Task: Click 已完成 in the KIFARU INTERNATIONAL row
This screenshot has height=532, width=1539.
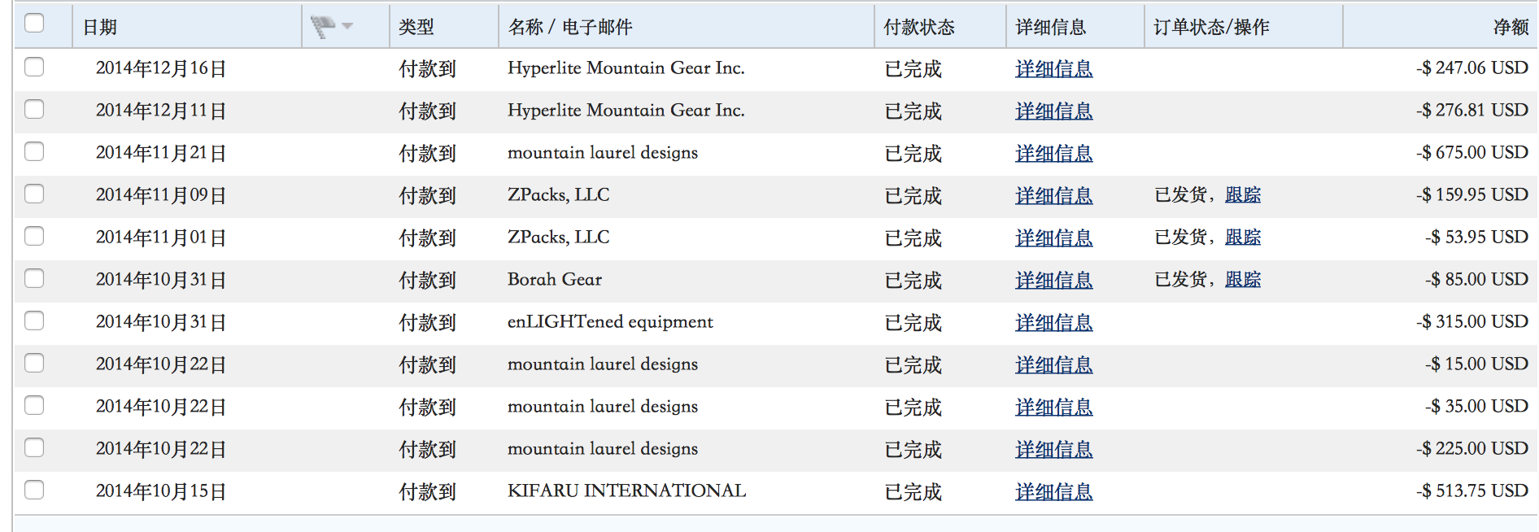Action: click(913, 492)
